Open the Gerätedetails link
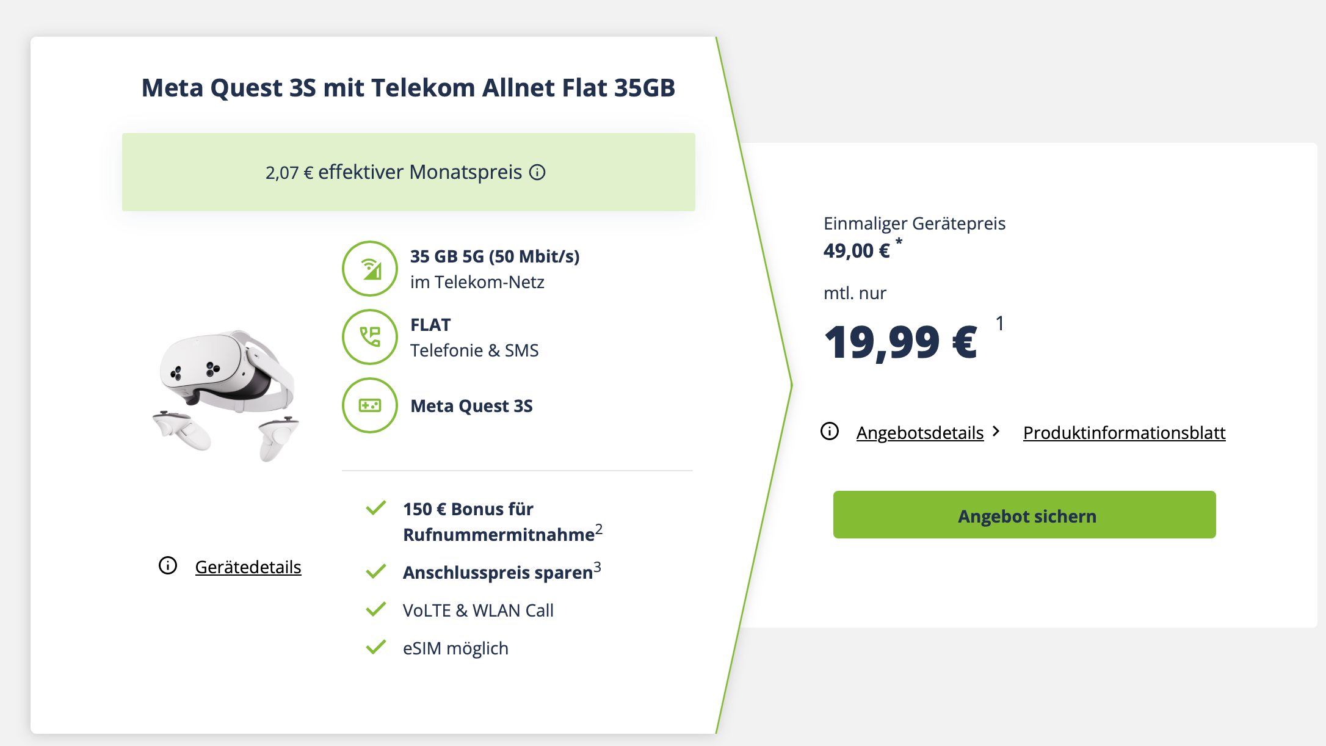 248,567
